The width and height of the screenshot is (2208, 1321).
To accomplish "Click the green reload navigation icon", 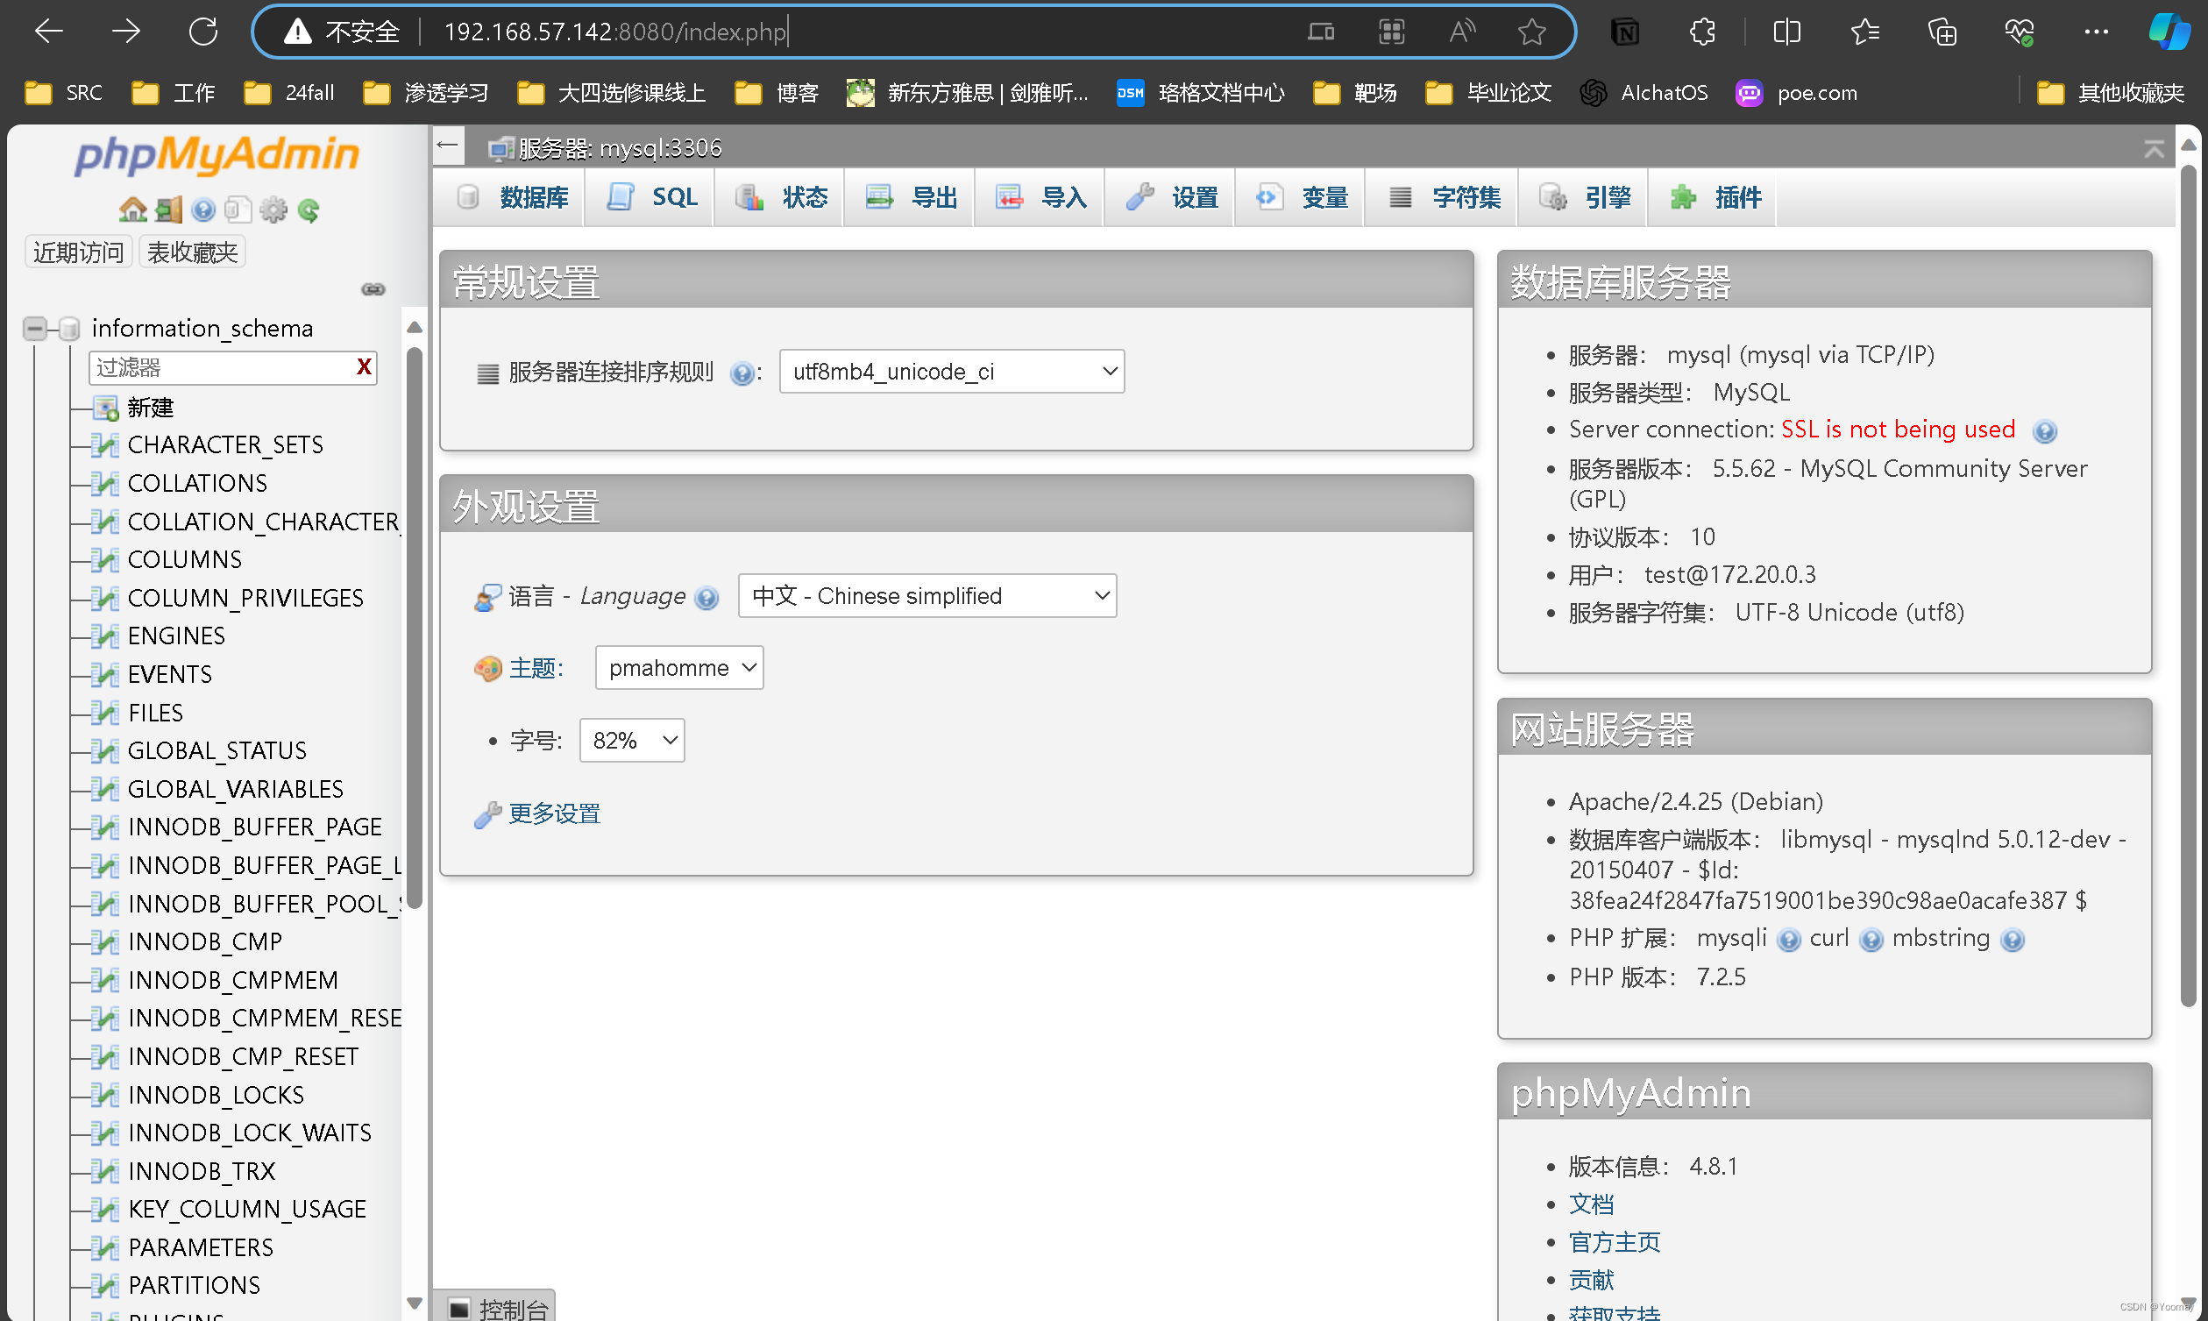I will 309,210.
